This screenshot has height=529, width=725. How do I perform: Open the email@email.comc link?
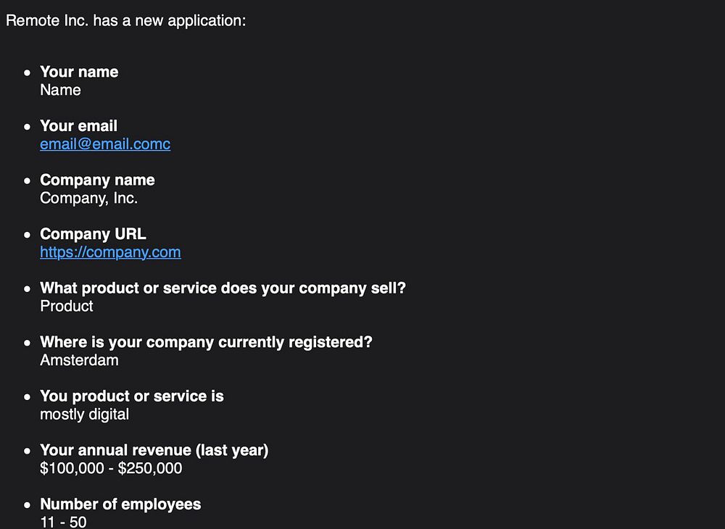click(105, 144)
